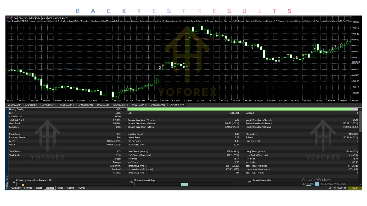
Task: Select the "Gross Profit" label
Action: point(15,124)
